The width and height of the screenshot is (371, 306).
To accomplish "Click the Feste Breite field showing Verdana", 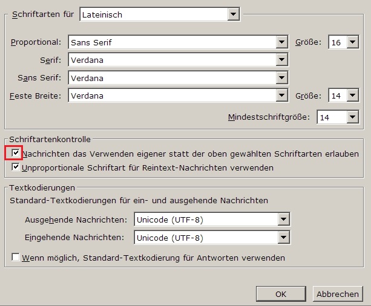I will click(171, 96).
